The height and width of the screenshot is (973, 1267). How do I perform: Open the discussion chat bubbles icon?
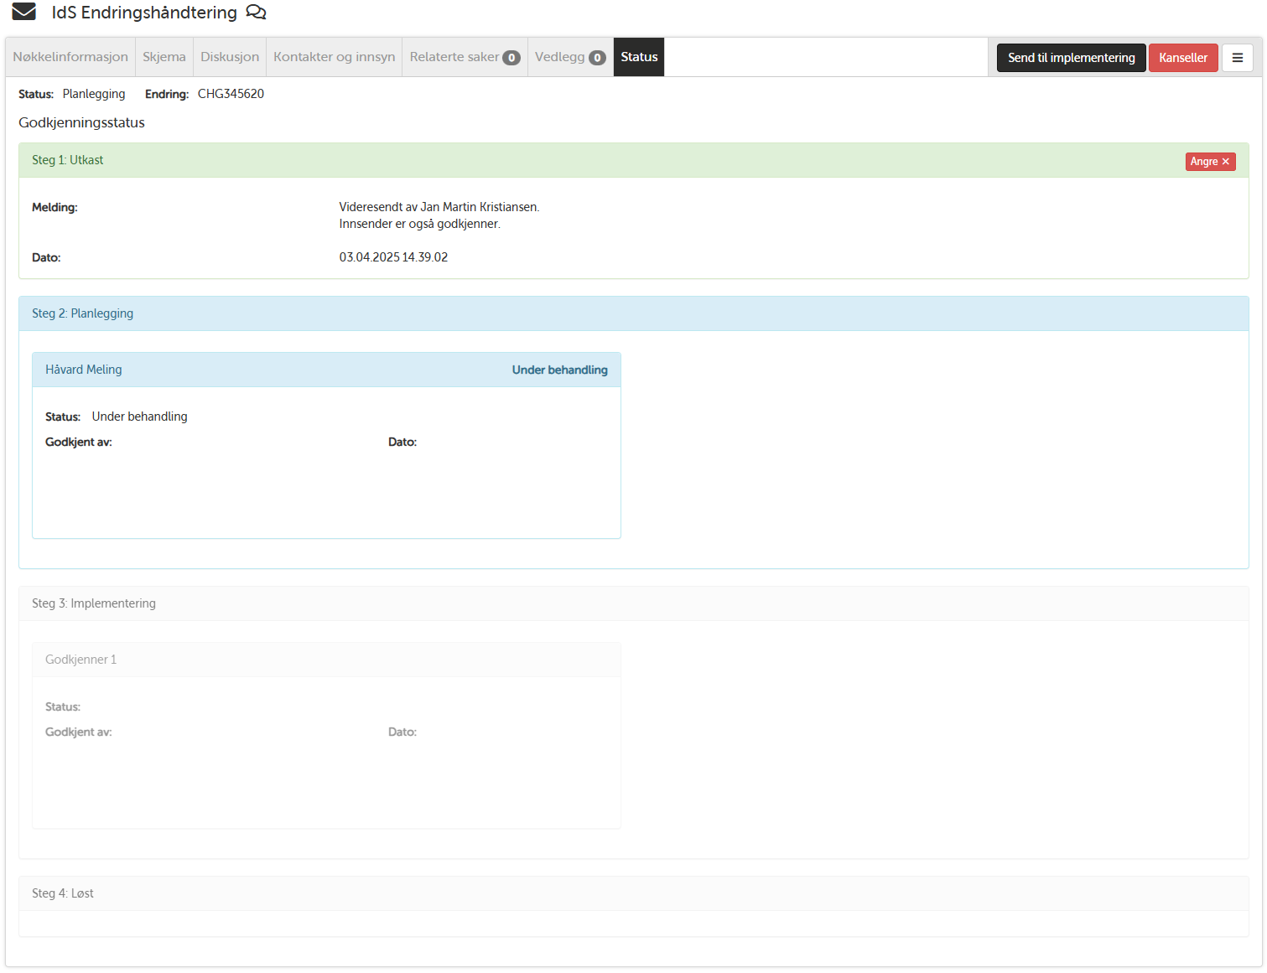256,13
